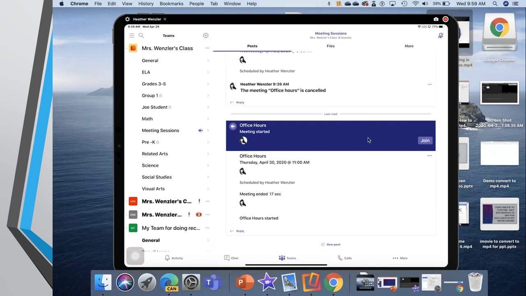The width and height of the screenshot is (526, 296).
Task: Collapse Mrs. Wenzler's Class team arrow
Action: (x=127, y=49)
